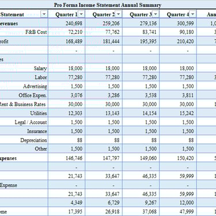This screenshot has height=216, width=216.
Task: Click total expenses value 150,420
Action: pyautogui.click(x=185, y=158)
